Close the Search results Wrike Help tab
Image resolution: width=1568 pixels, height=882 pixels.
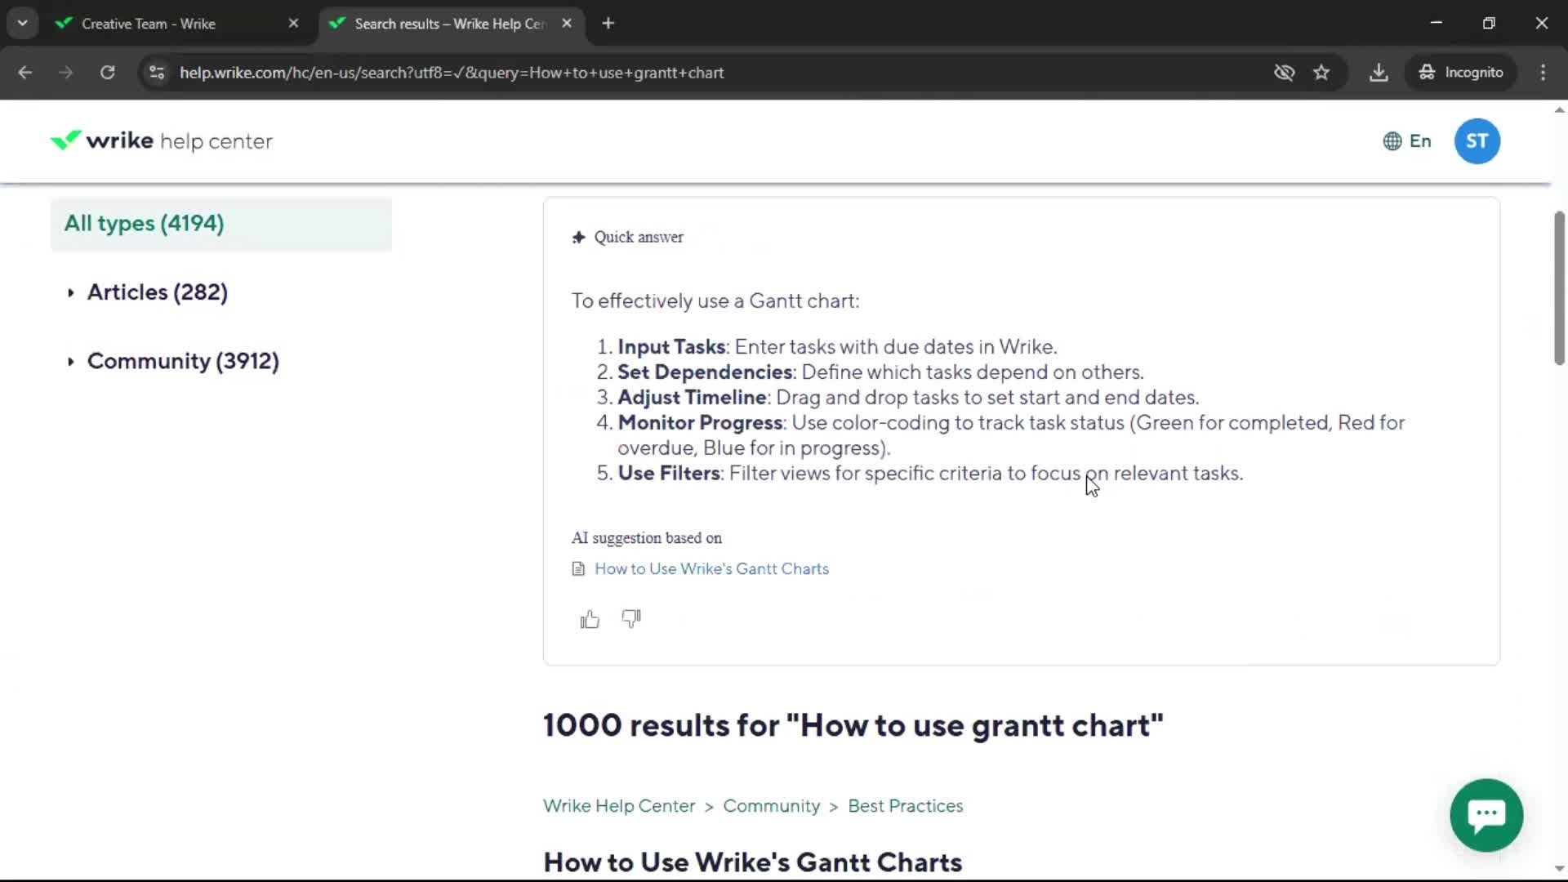(567, 24)
